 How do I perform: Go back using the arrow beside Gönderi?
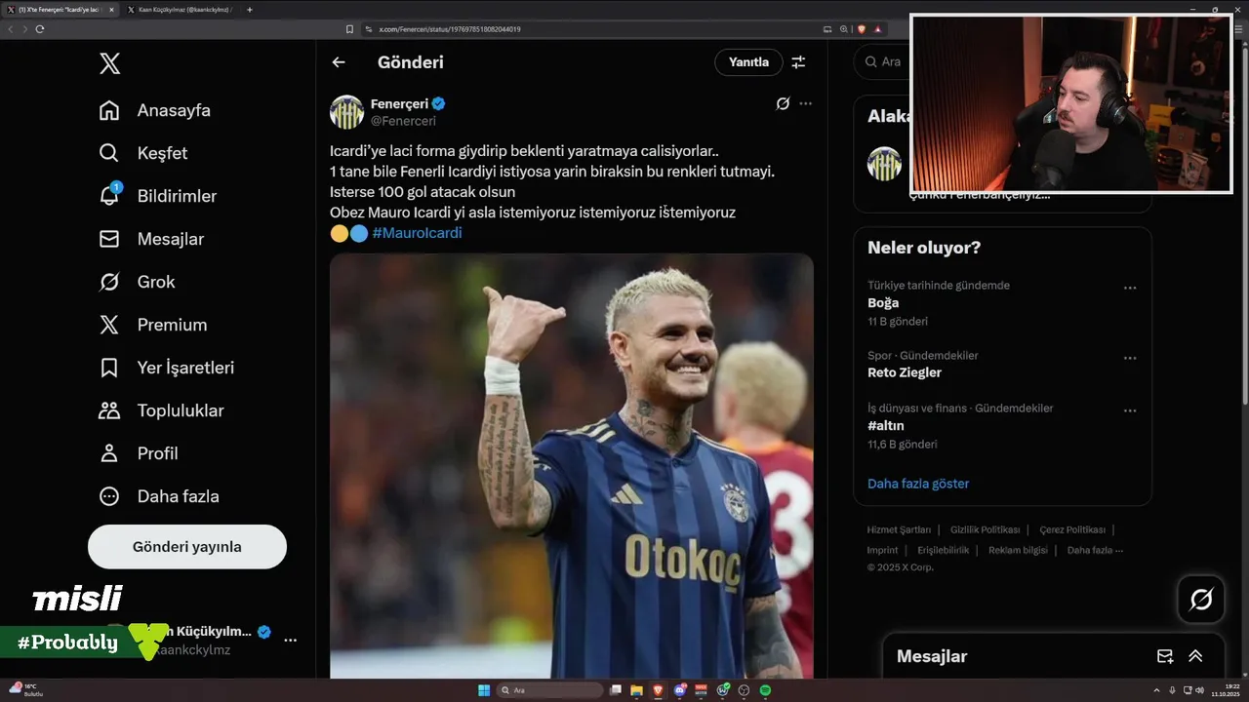[x=339, y=62]
